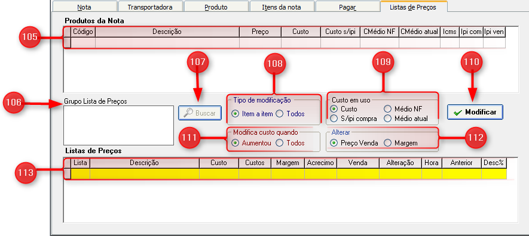
Task: Select Preço Venda under Alterar
Action: tap(354, 143)
